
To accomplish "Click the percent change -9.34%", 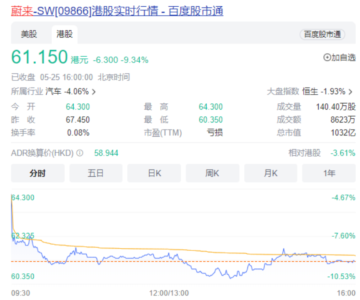I will pos(135,60).
